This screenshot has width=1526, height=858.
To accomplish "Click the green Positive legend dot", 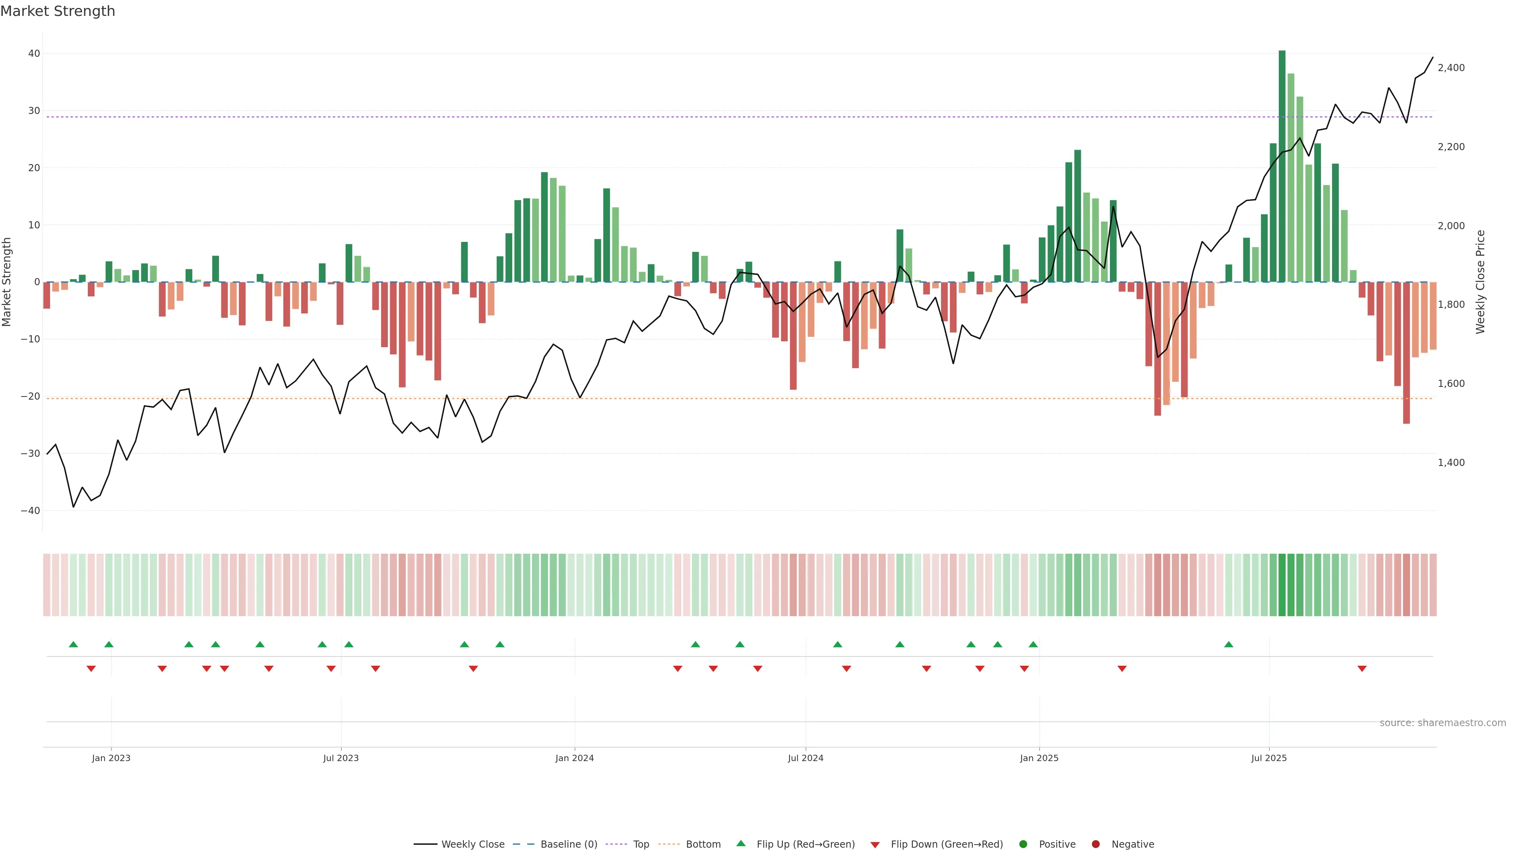I will click(x=1023, y=844).
